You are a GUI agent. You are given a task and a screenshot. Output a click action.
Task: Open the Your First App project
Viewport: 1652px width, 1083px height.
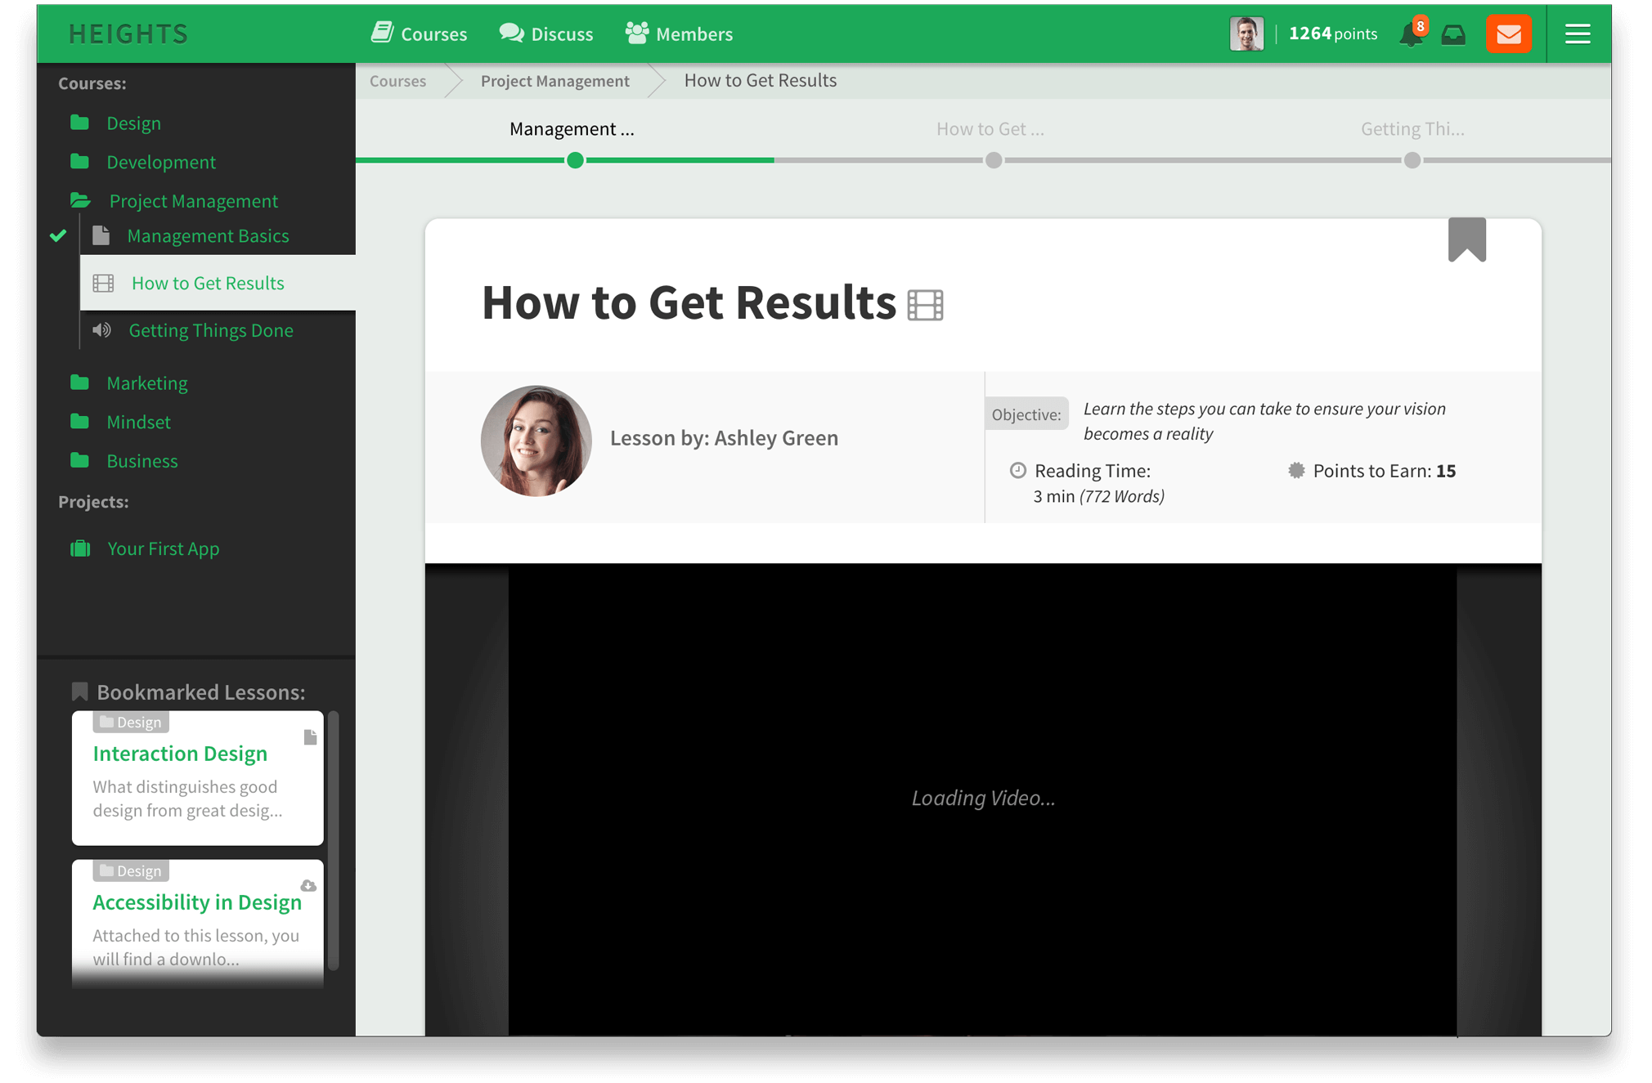pyautogui.click(x=163, y=548)
